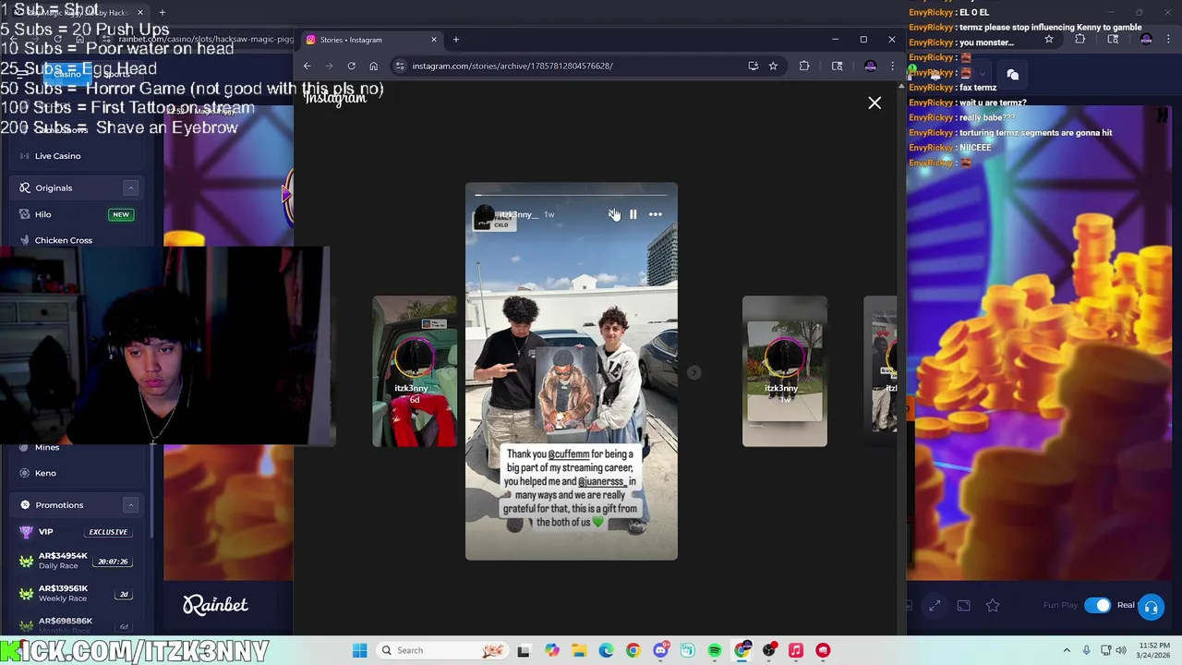Open Task View on the taskbar
The height and width of the screenshot is (665, 1182).
[x=524, y=650]
